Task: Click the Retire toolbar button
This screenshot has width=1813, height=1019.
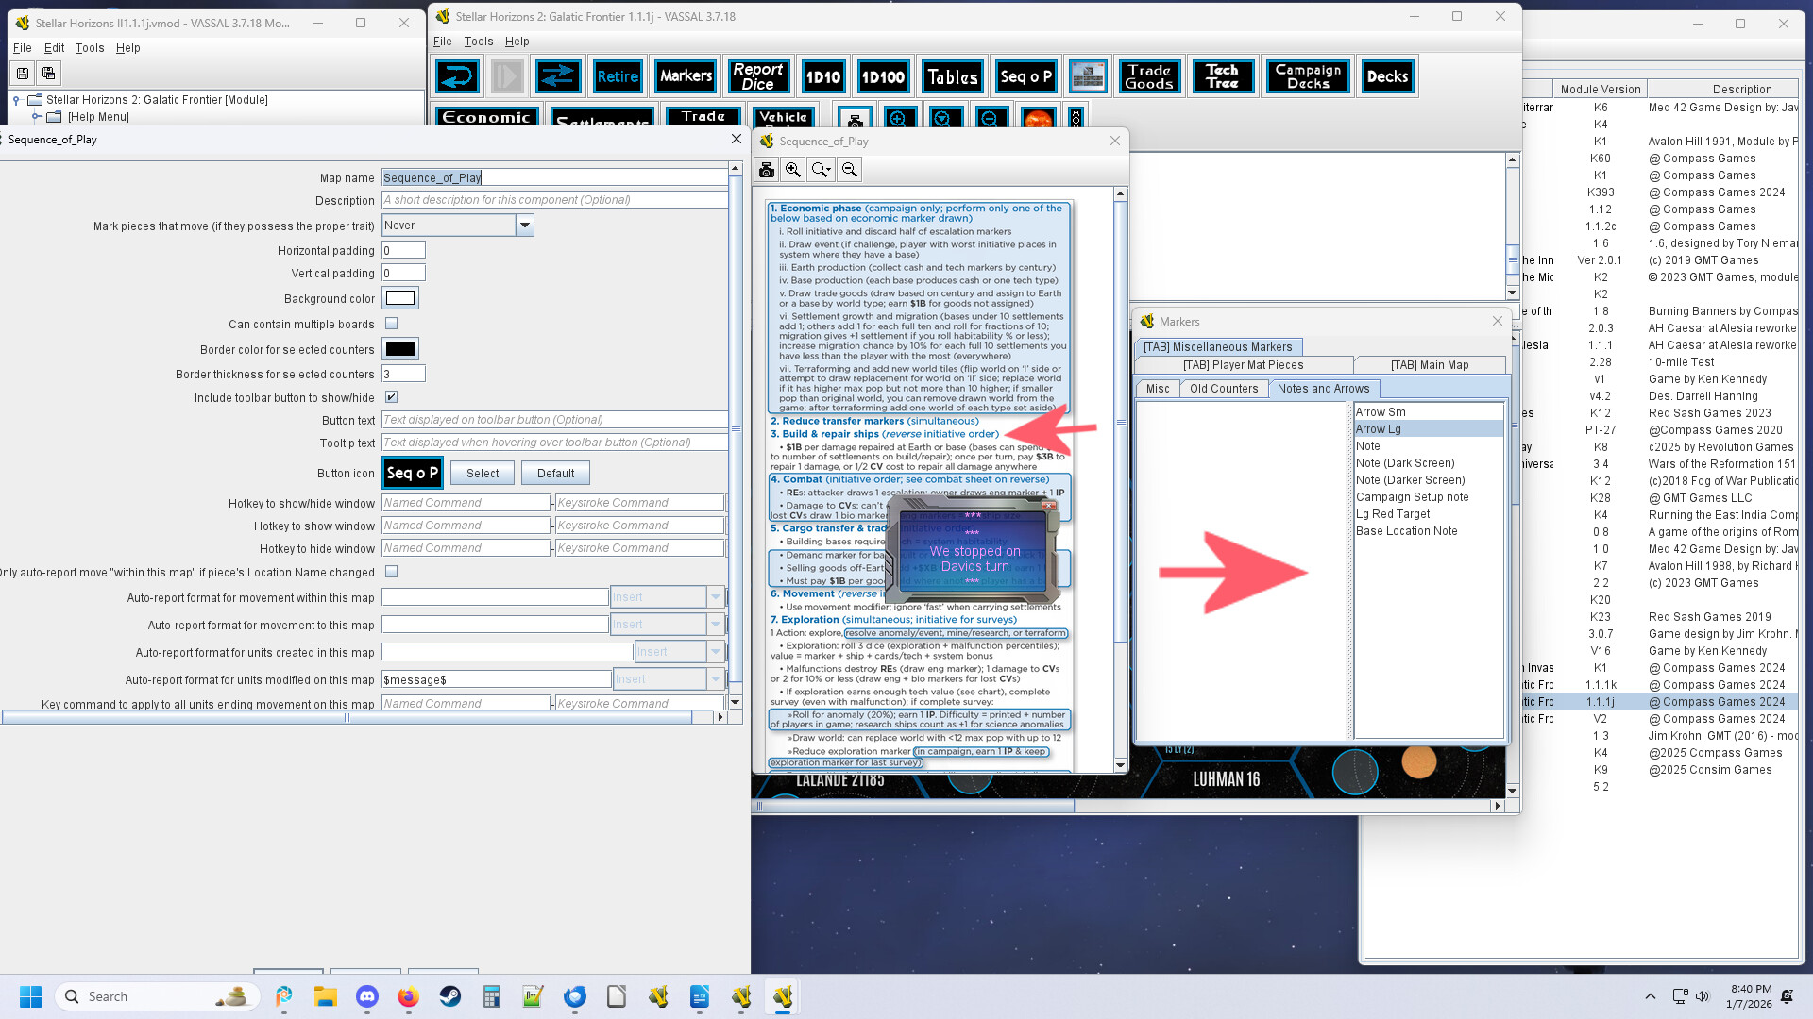Action: pos(617,76)
